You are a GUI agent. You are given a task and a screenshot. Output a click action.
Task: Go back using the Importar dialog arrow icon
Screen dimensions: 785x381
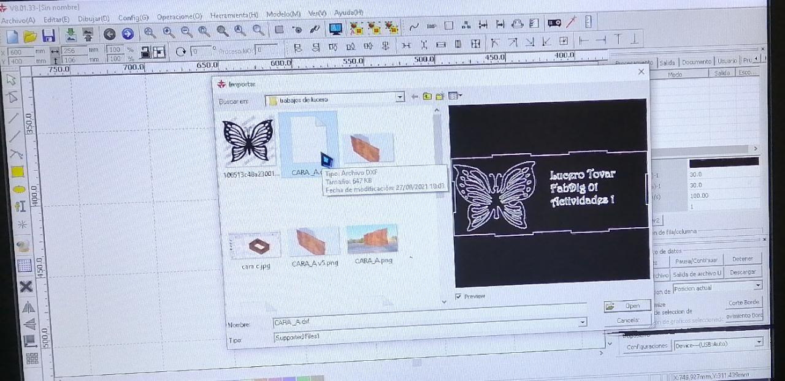[415, 96]
